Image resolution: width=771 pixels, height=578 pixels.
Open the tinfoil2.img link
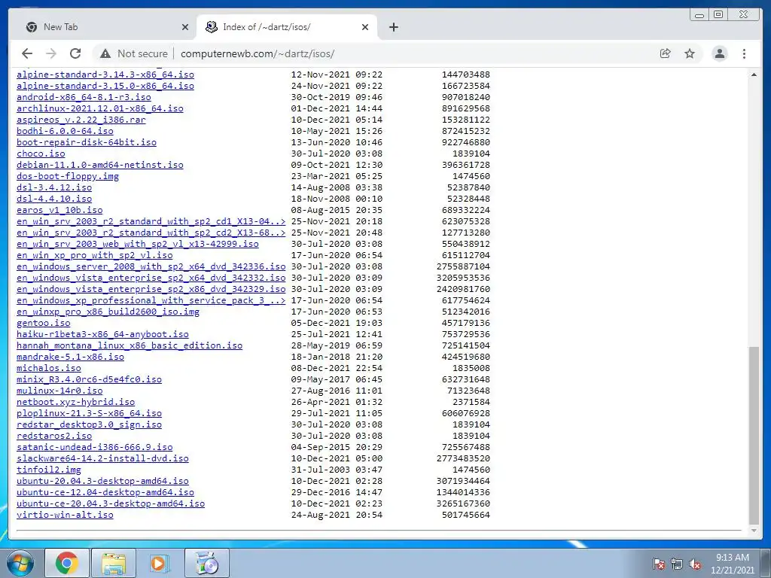pyautogui.click(x=49, y=470)
